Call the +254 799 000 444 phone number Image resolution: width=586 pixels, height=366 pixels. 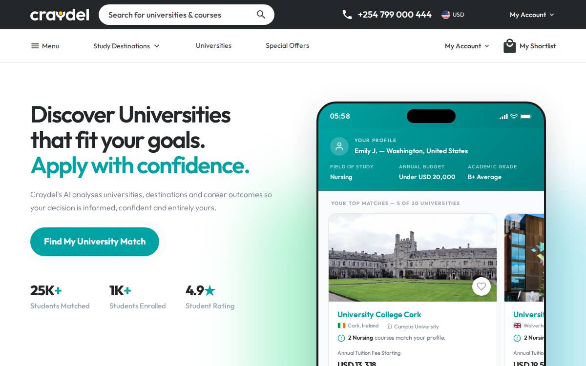(395, 15)
